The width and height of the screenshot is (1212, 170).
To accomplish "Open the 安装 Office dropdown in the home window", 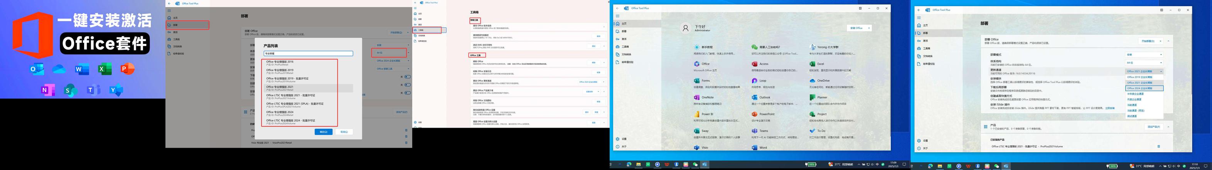I will pos(859,28).
